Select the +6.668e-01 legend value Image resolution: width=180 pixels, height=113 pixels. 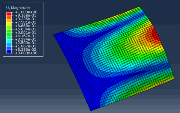(x=25, y=26)
